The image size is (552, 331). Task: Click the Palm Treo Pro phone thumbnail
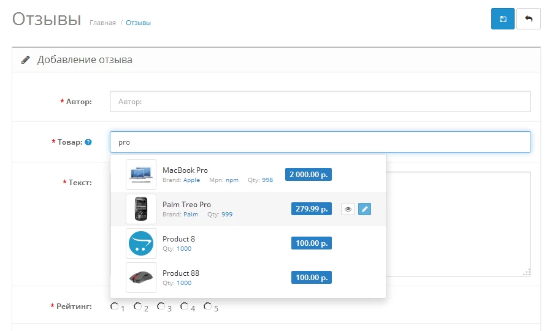point(141,209)
